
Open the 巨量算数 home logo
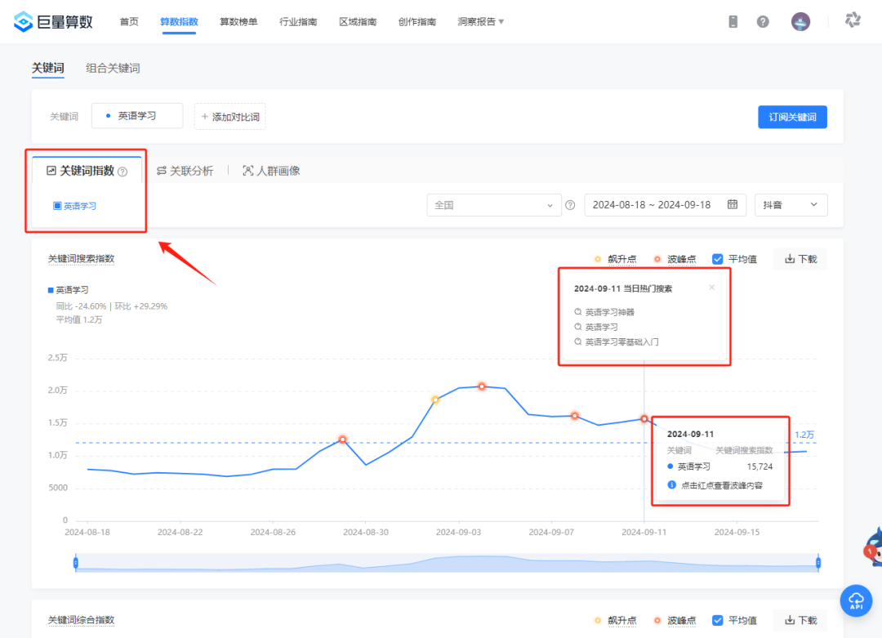(x=52, y=20)
